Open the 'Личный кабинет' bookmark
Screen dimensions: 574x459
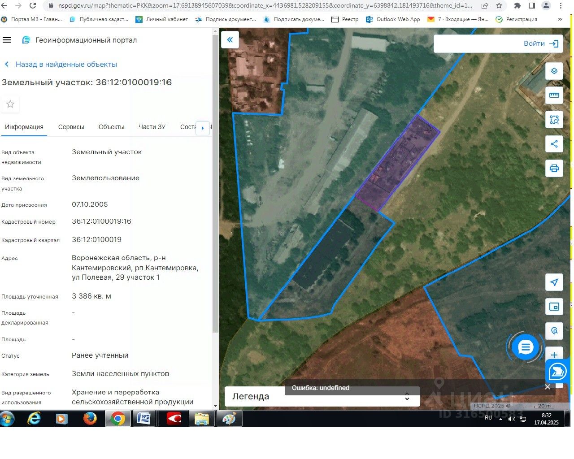162,19
